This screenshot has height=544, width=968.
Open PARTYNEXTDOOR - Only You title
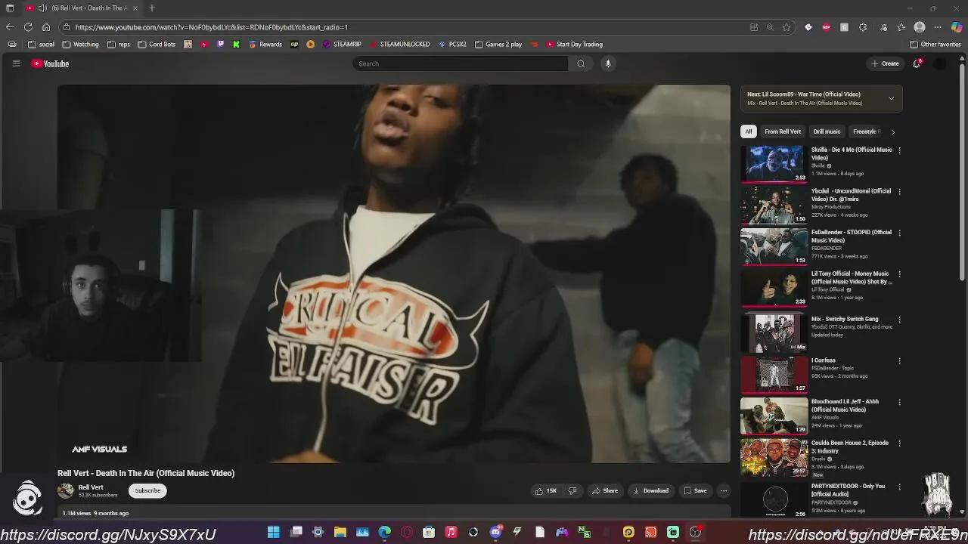tap(848, 490)
